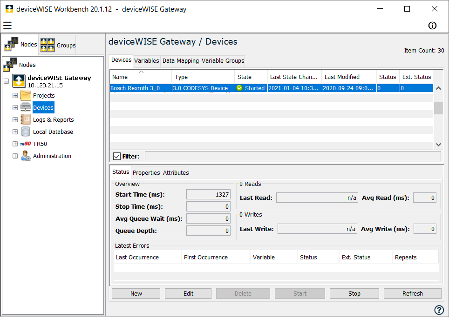Click the Refresh button
This screenshot has width=449, height=317.
click(412, 294)
